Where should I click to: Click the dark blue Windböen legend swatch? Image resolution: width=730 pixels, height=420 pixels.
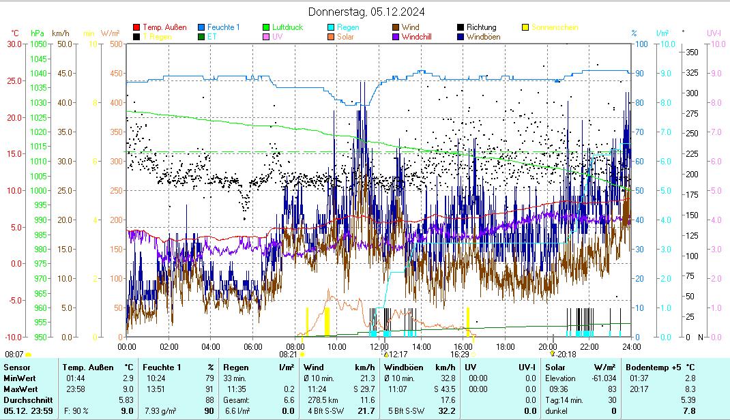point(461,37)
